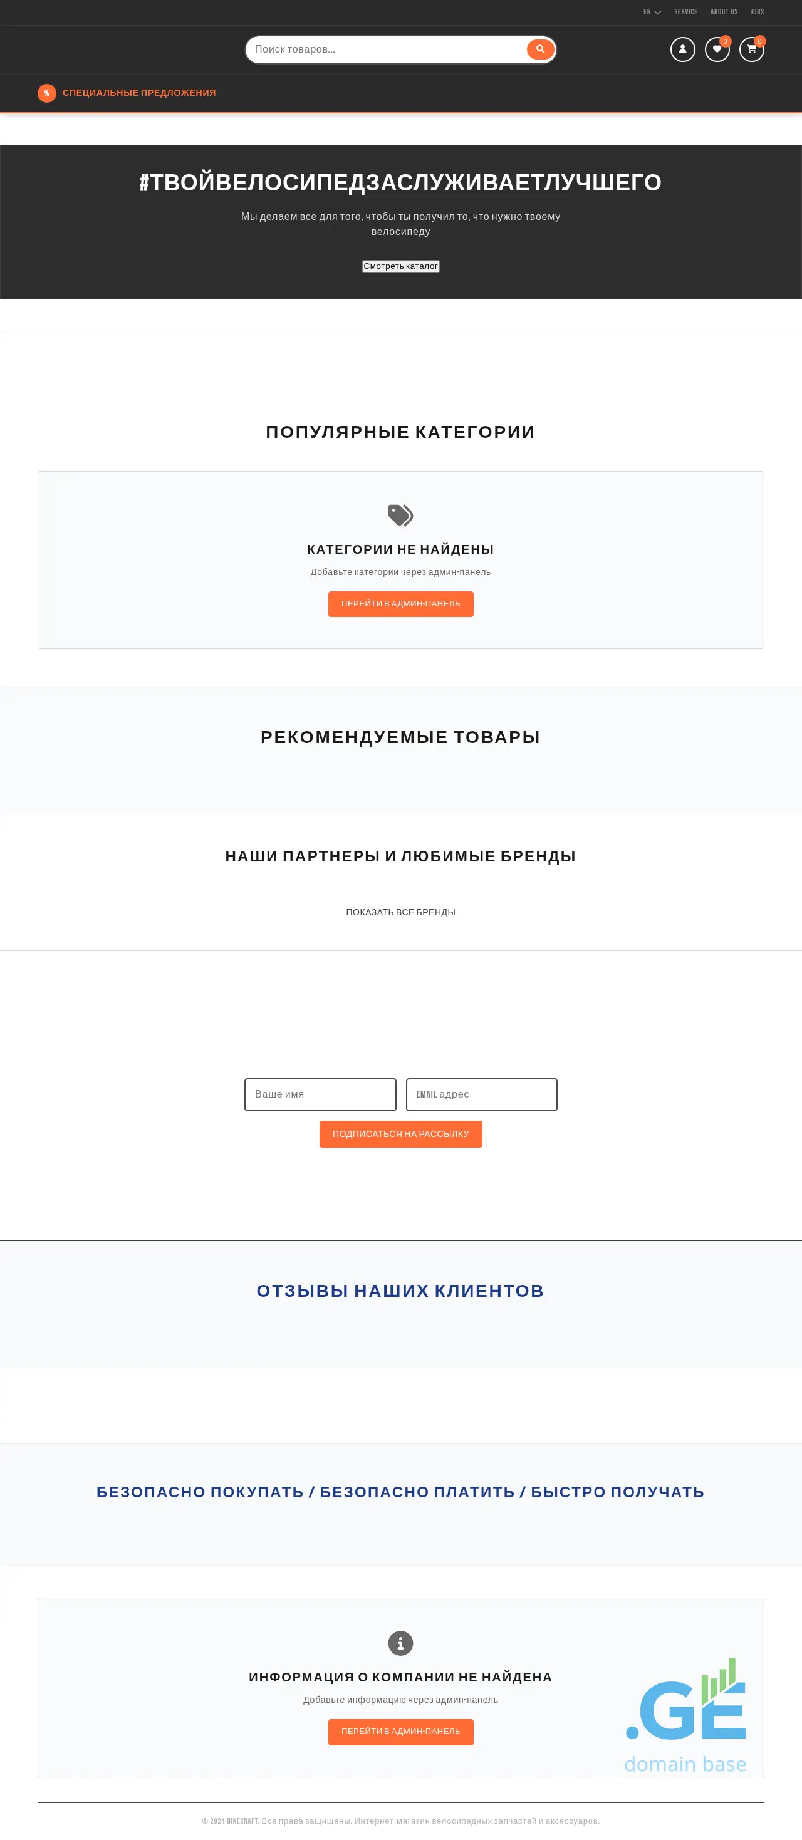Open the JOBS menu link
The height and width of the screenshot is (1840, 802).
point(757,12)
